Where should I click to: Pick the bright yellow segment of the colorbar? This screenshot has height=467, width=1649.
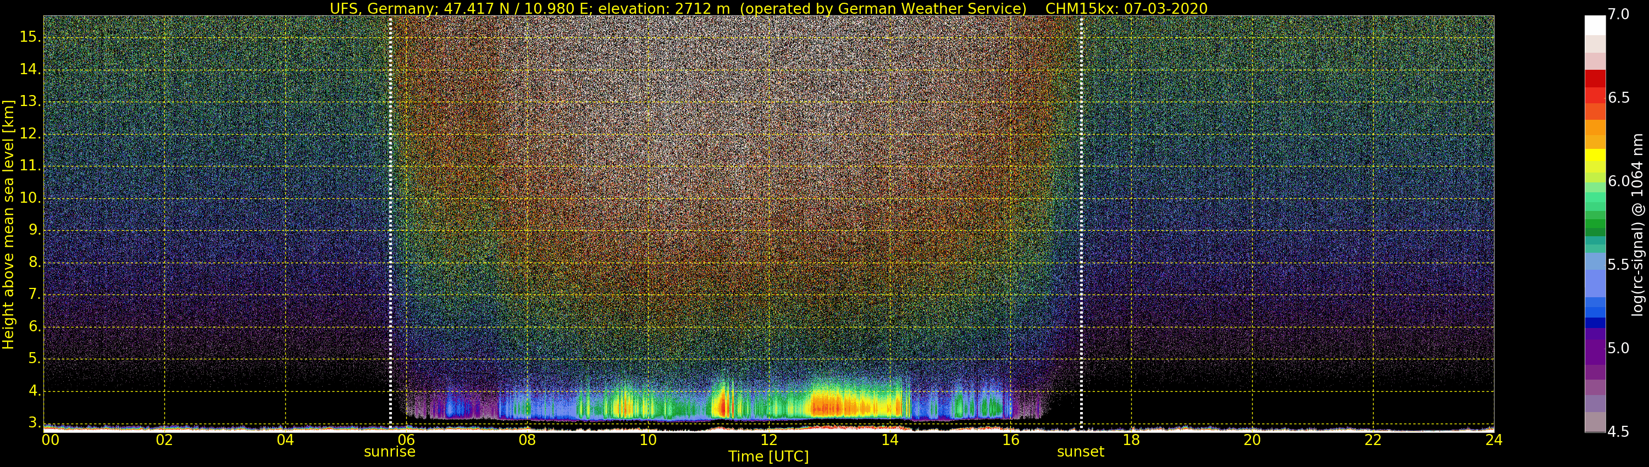(x=1595, y=154)
